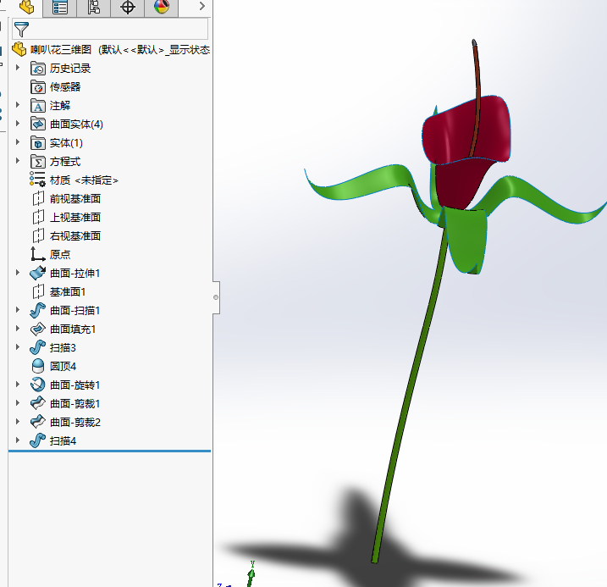Select the 圆顶4 dome feature icon
Image resolution: width=607 pixels, height=587 pixels.
[x=38, y=366]
